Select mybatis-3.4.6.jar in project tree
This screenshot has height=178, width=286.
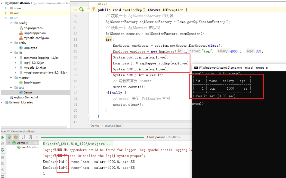(33, 68)
